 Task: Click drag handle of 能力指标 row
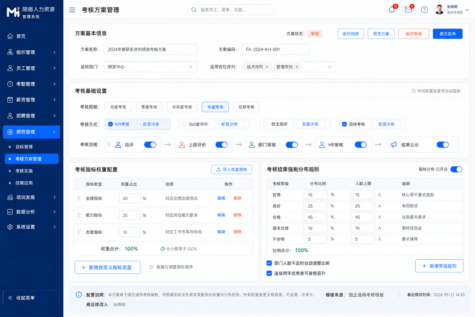point(79,215)
